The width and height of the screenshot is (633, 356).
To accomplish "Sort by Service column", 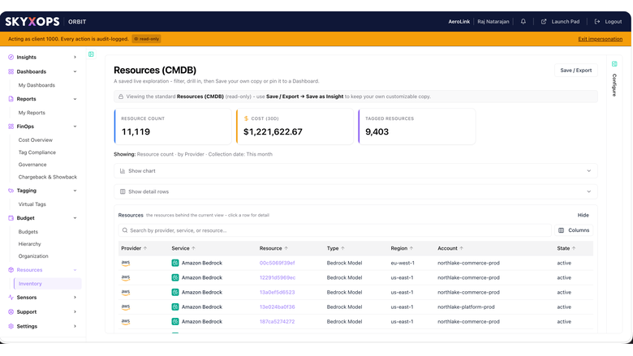I will [x=183, y=248].
